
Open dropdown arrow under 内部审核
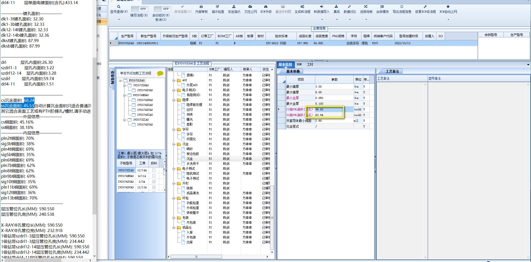pyautogui.click(x=201, y=20)
